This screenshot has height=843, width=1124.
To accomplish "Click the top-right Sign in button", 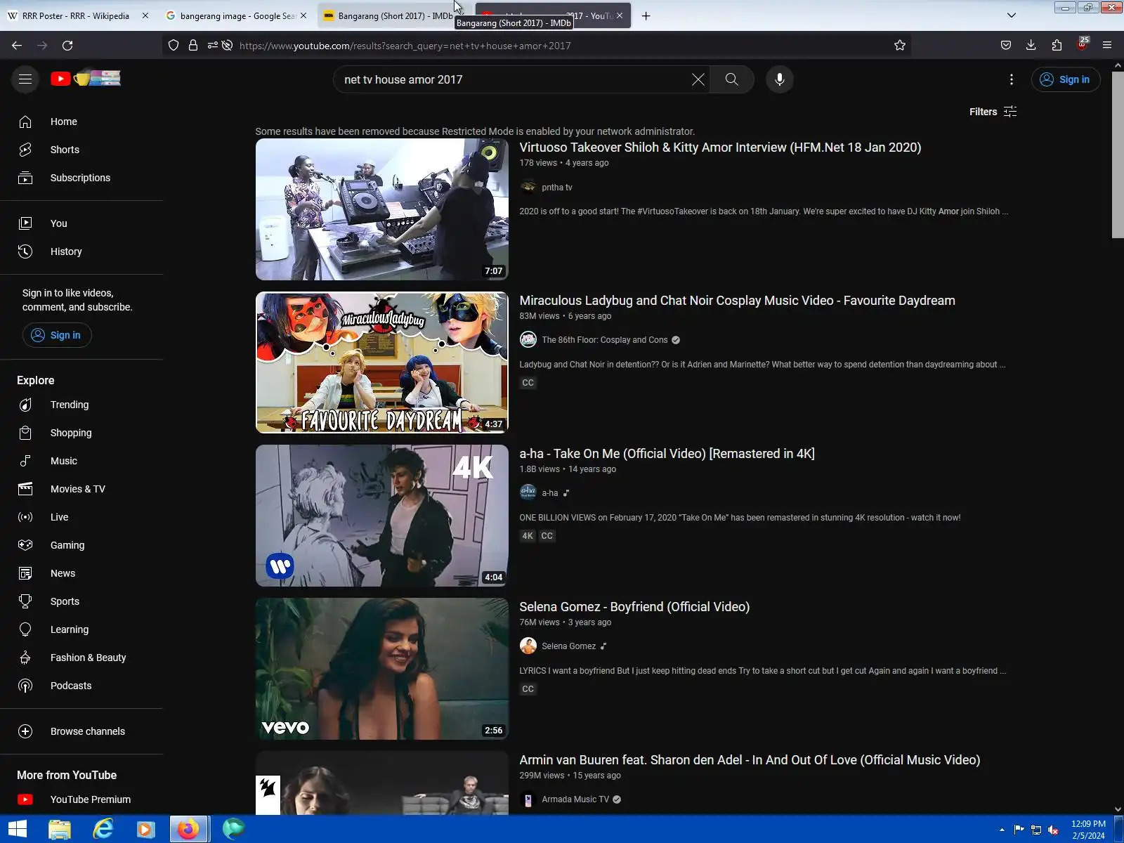I will click(x=1065, y=79).
